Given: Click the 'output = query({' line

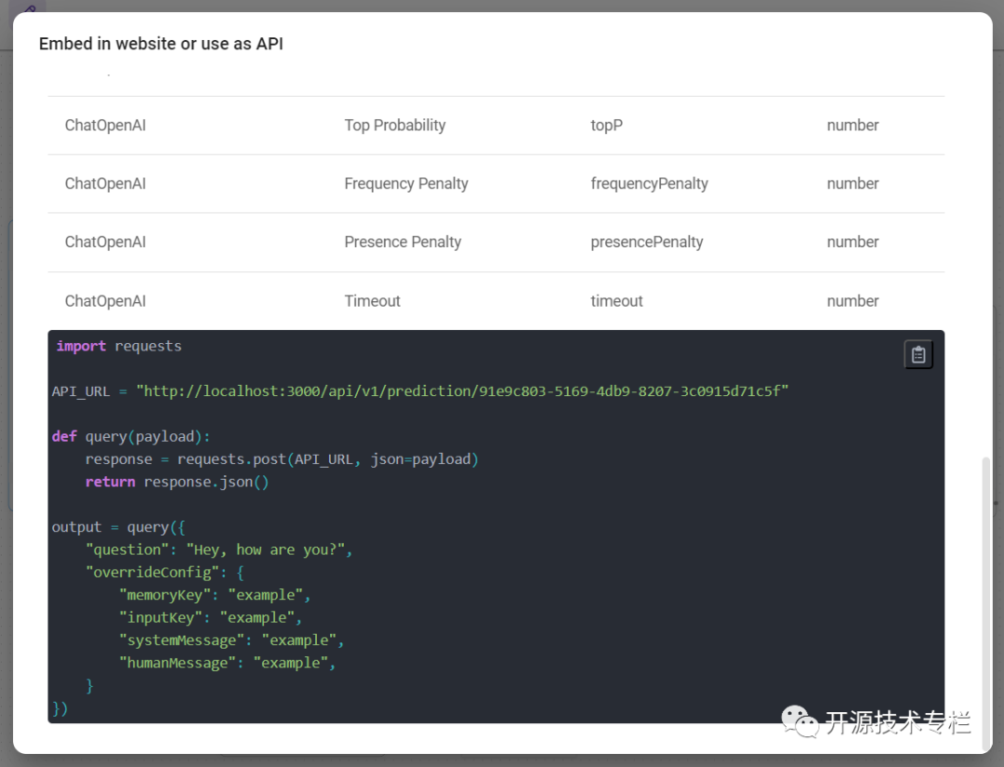Looking at the screenshot, I should pyautogui.click(x=118, y=527).
